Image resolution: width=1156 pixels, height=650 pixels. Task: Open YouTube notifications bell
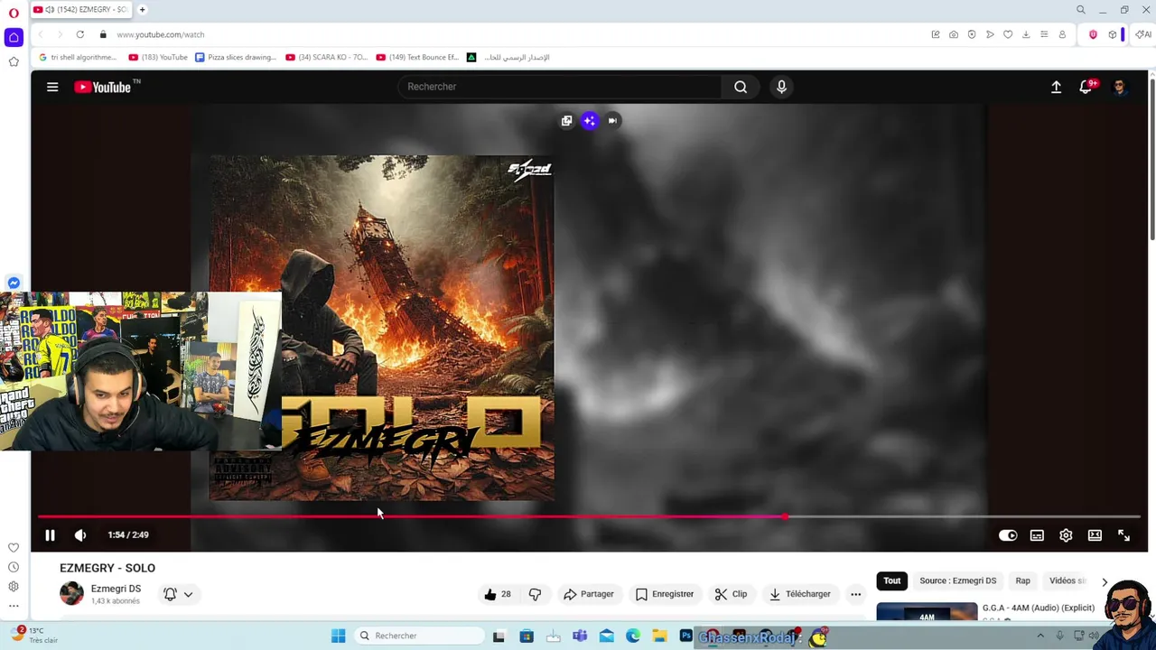pyautogui.click(x=1086, y=87)
